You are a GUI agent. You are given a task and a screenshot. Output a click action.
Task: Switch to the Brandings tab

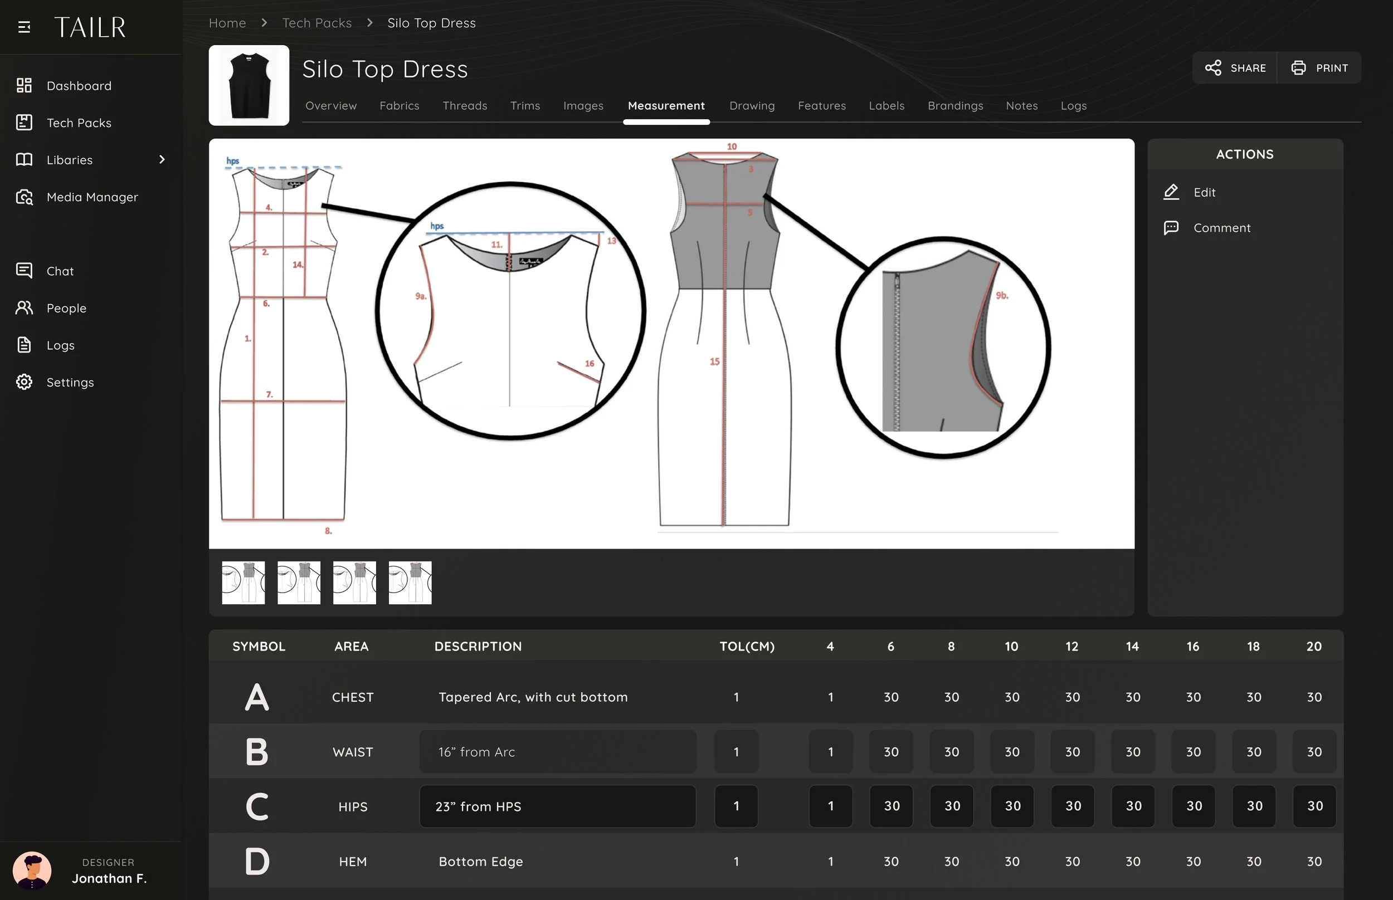(x=955, y=106)
